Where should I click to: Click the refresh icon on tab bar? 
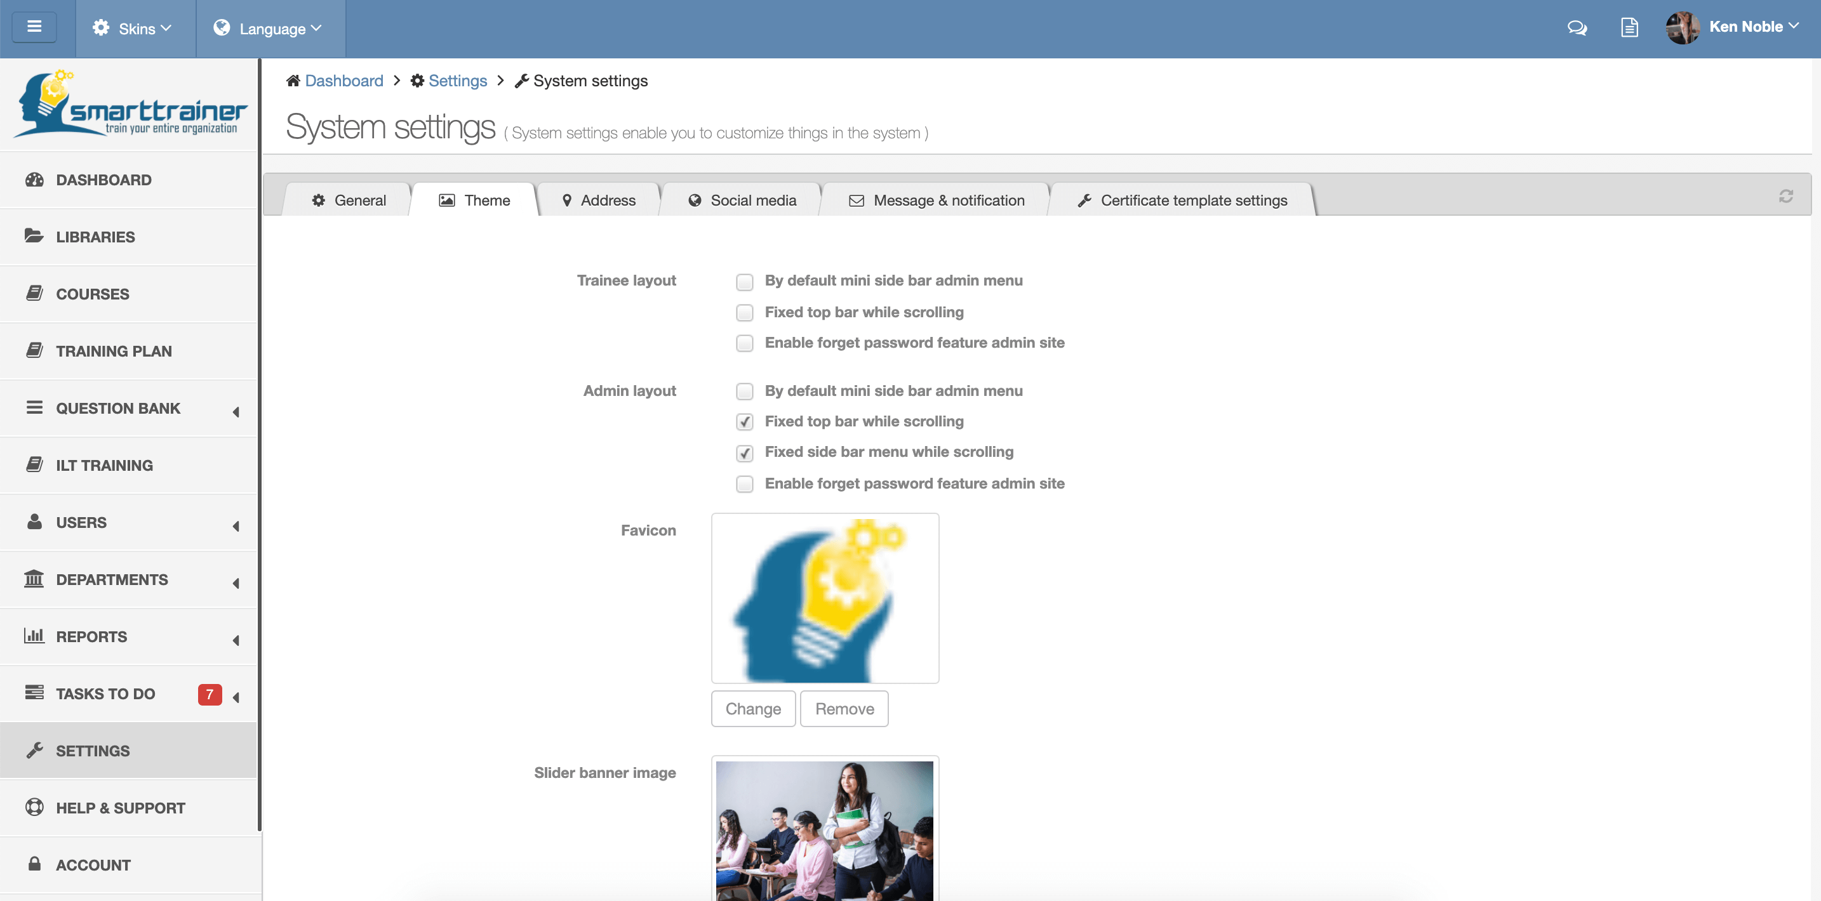(x=1785, y=197)
